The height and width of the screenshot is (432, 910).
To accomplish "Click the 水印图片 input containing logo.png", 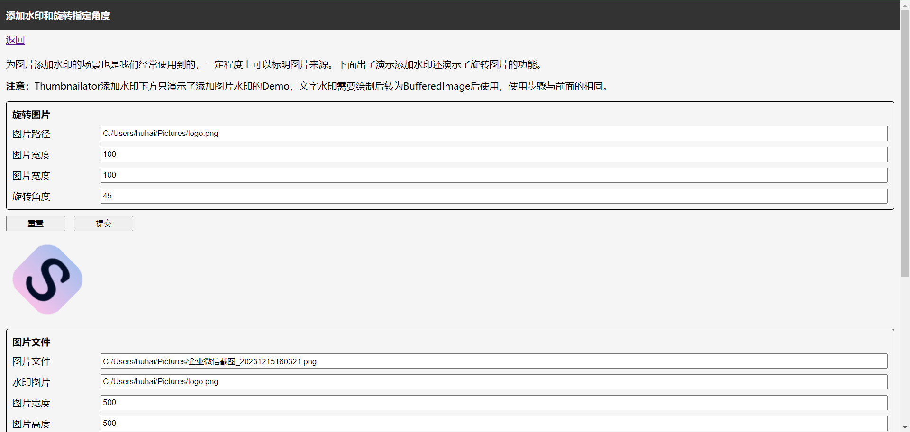I will pos(332,382).
